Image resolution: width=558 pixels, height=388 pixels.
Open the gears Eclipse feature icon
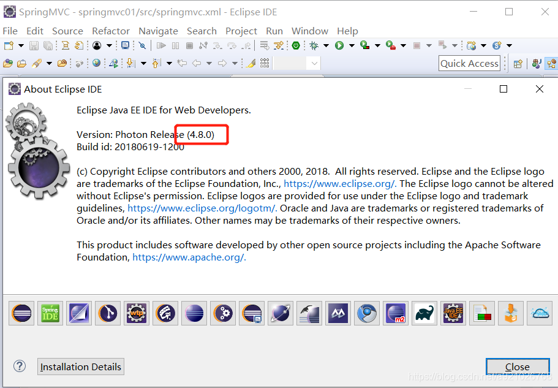point(223,313)
